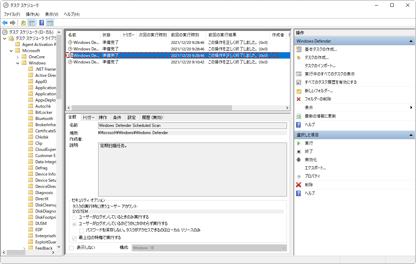Select the Defrag folder in tree
Image resolution: width=416 pixels, height=264 pixels.
coord(41,168)
